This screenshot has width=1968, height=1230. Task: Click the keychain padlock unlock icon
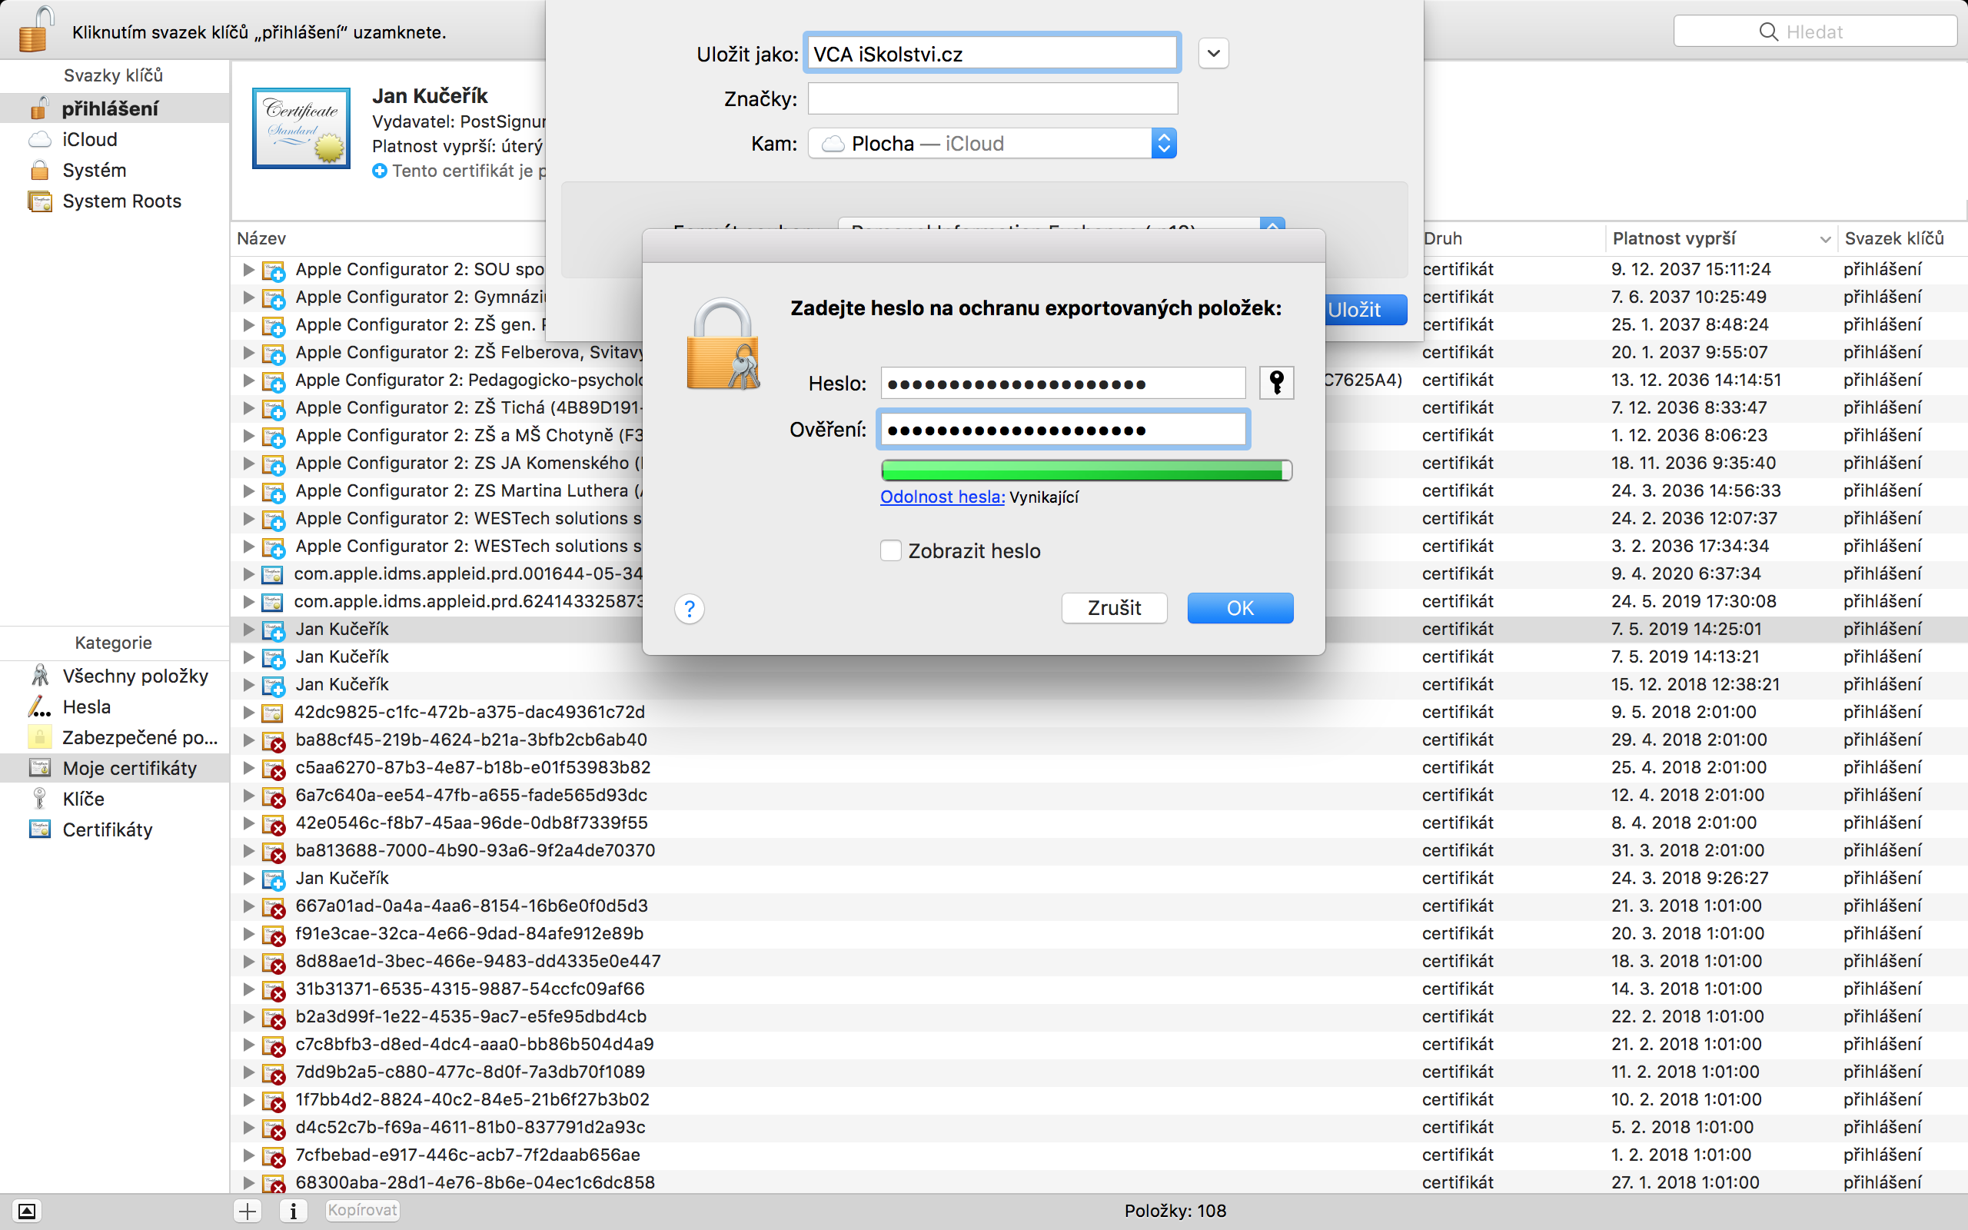tap(34, 31)
